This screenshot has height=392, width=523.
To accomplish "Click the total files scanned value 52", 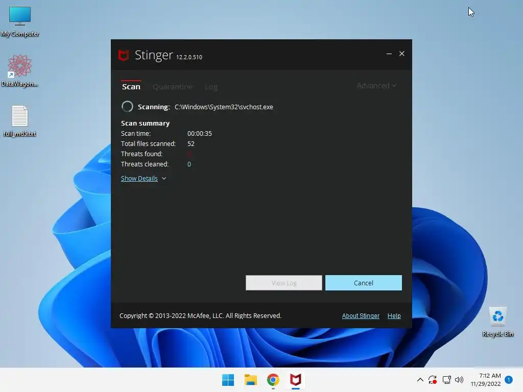I will coord(191,143).
